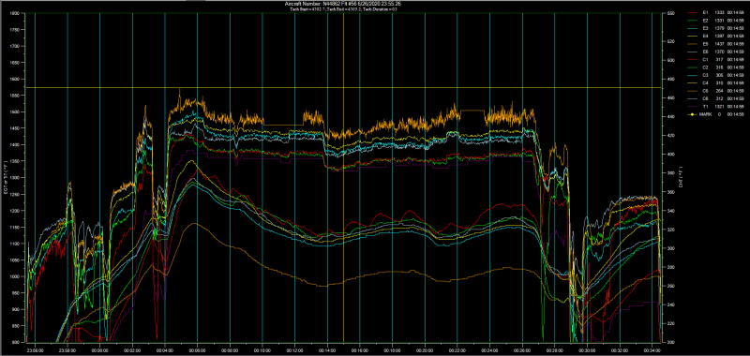Select the E6 legend label
This screenshot has height=356, width=750.
coord(705,52)
